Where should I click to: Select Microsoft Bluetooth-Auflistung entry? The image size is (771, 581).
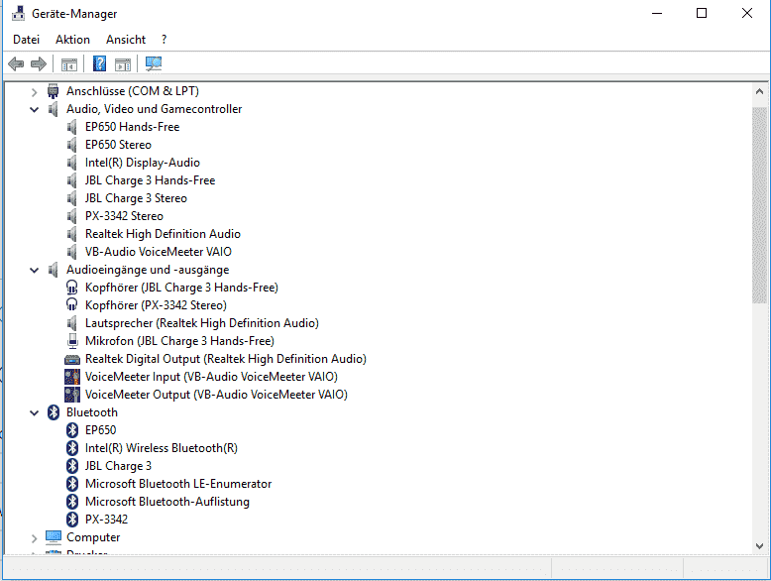[x=167, y=502]
